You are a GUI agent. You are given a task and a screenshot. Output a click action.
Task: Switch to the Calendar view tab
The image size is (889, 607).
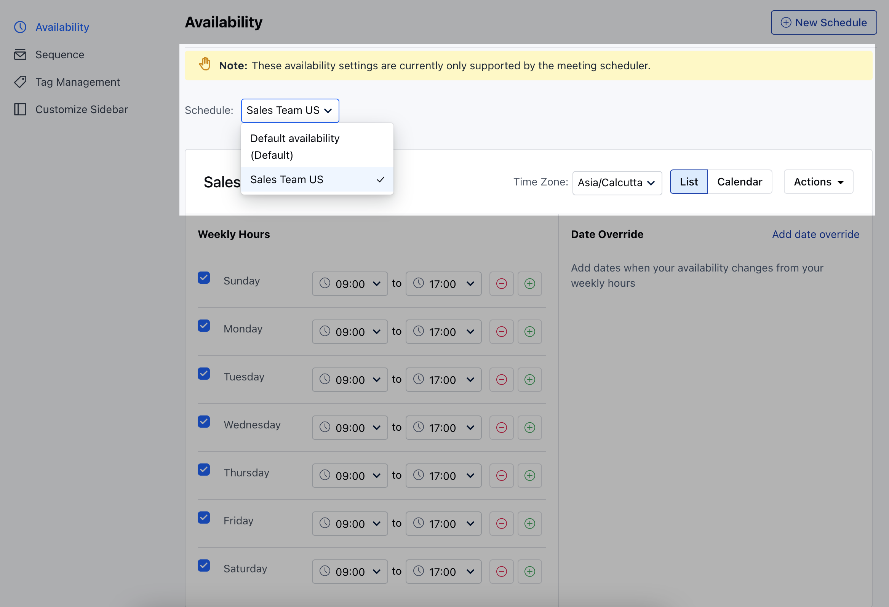pyautogui.click(x=739, y=182)
